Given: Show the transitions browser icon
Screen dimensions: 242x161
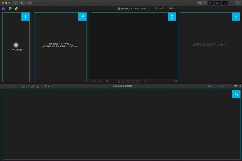Looking at the screenshot, I should coord(240,86).
